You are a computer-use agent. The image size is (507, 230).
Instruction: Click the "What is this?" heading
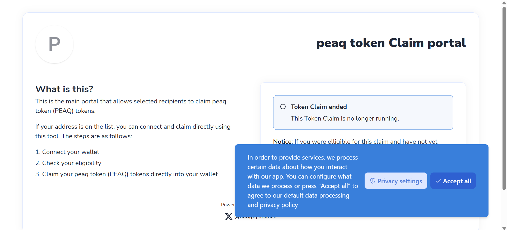[64, 89]
